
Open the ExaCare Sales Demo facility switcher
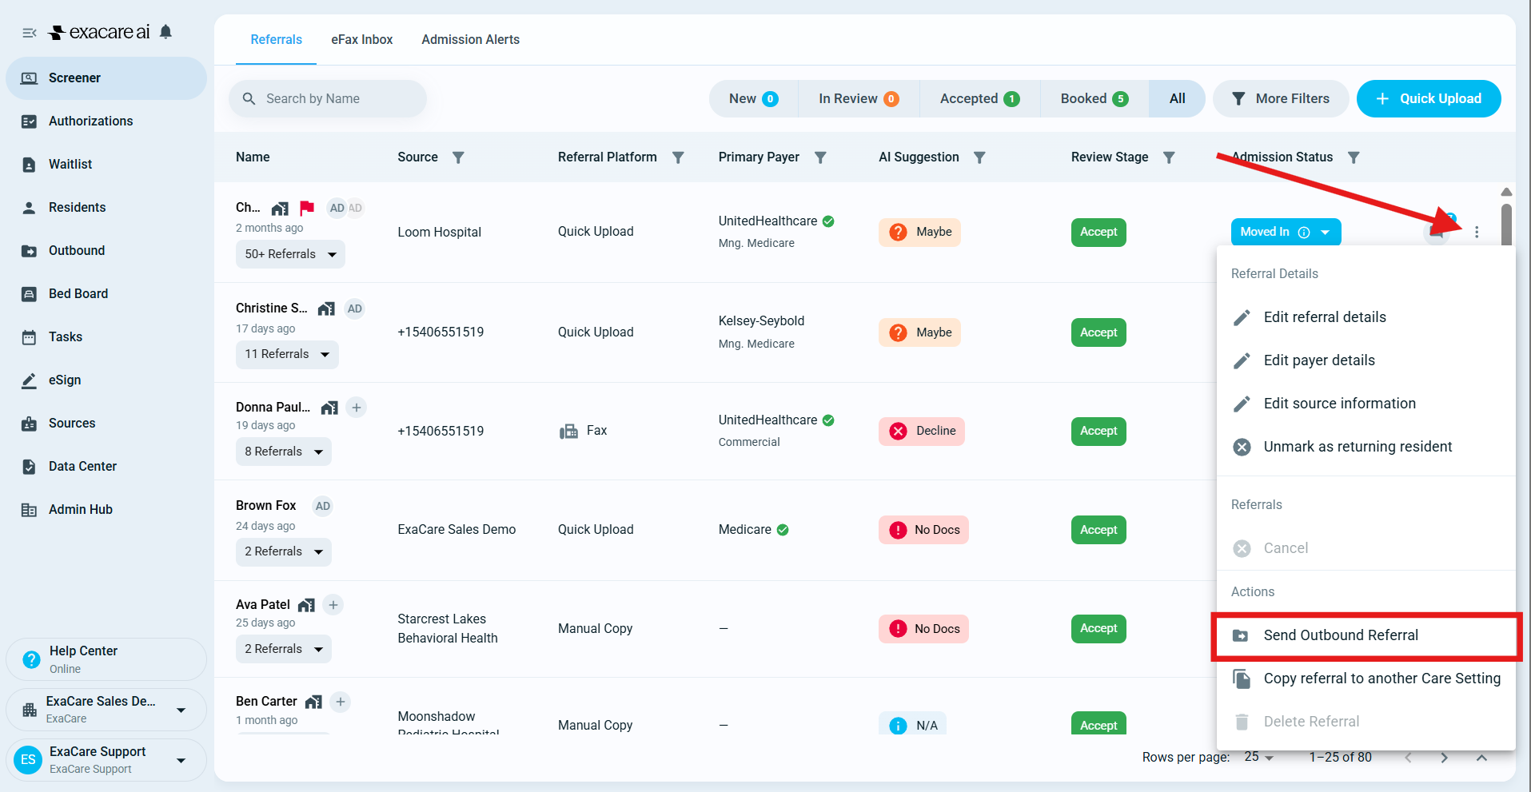(x=106, y=709)
